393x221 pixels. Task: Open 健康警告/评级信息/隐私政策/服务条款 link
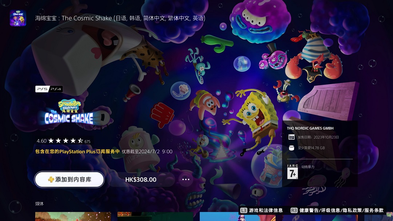point(341,210)
